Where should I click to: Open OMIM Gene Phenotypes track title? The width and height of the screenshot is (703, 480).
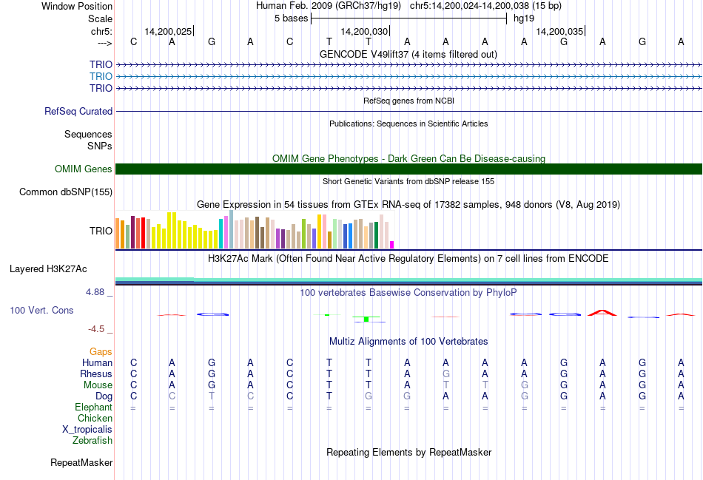coord(408,159)
